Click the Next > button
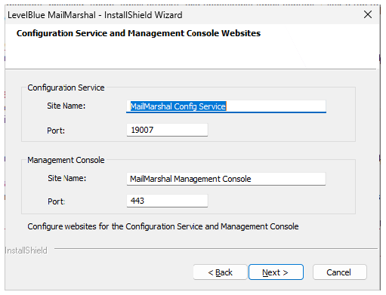This screenshot has width=386, height=295. tap(276, 272)
